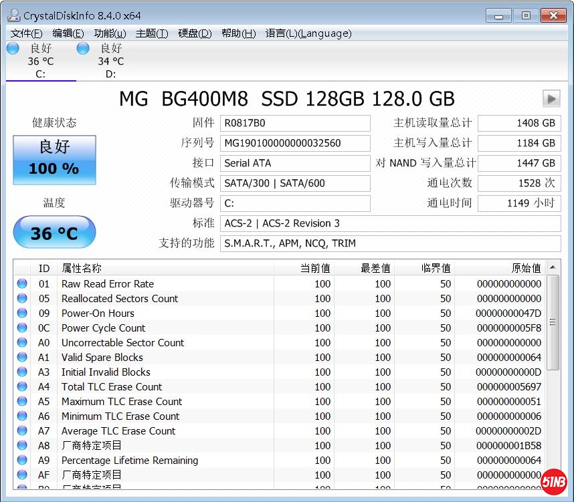
Task: Click the serial number field
Action: (x=295, y=143)
